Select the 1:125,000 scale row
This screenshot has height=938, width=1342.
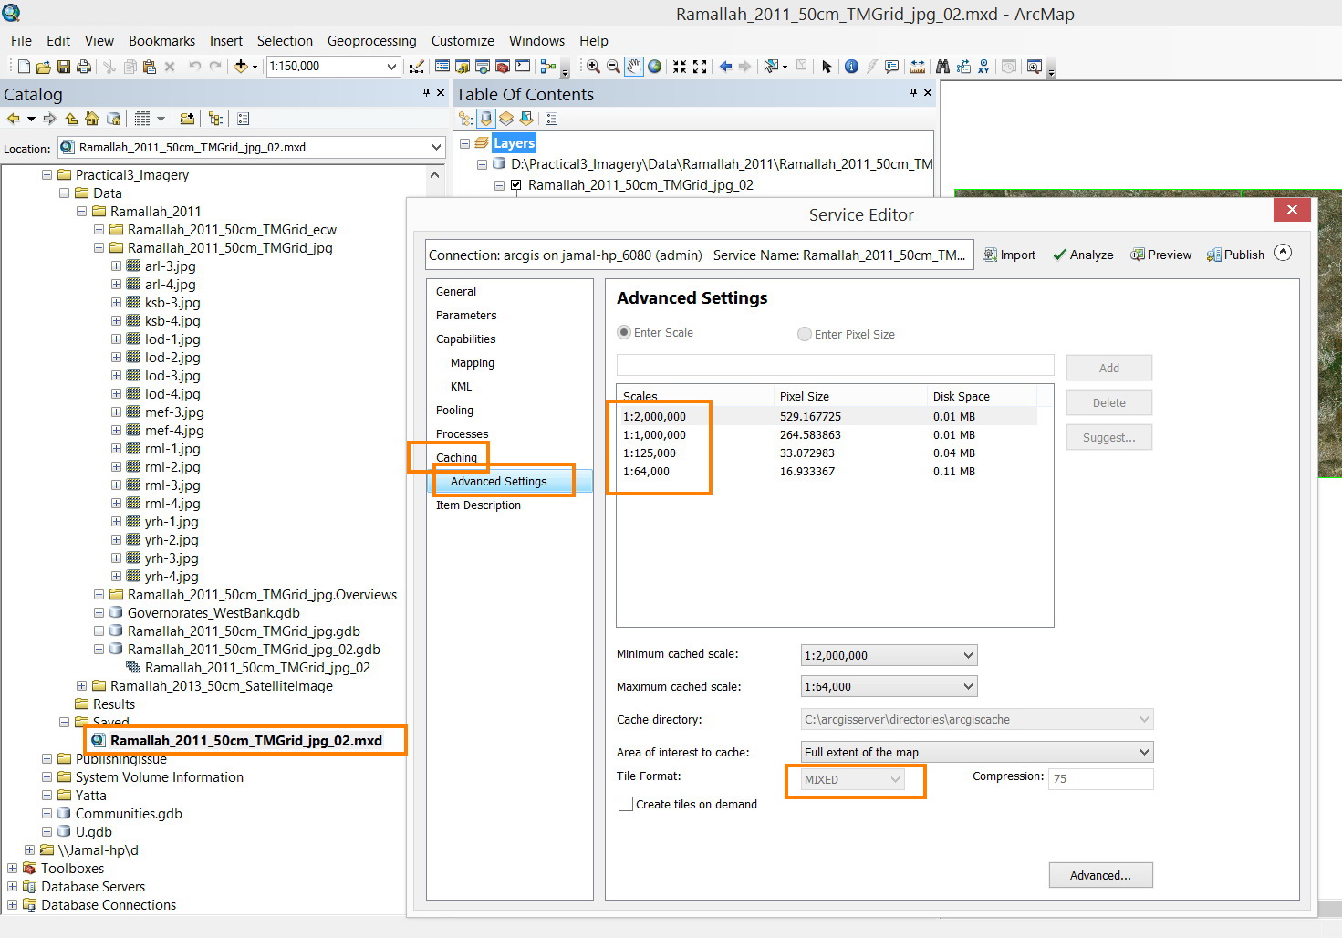tap(650, 453)
